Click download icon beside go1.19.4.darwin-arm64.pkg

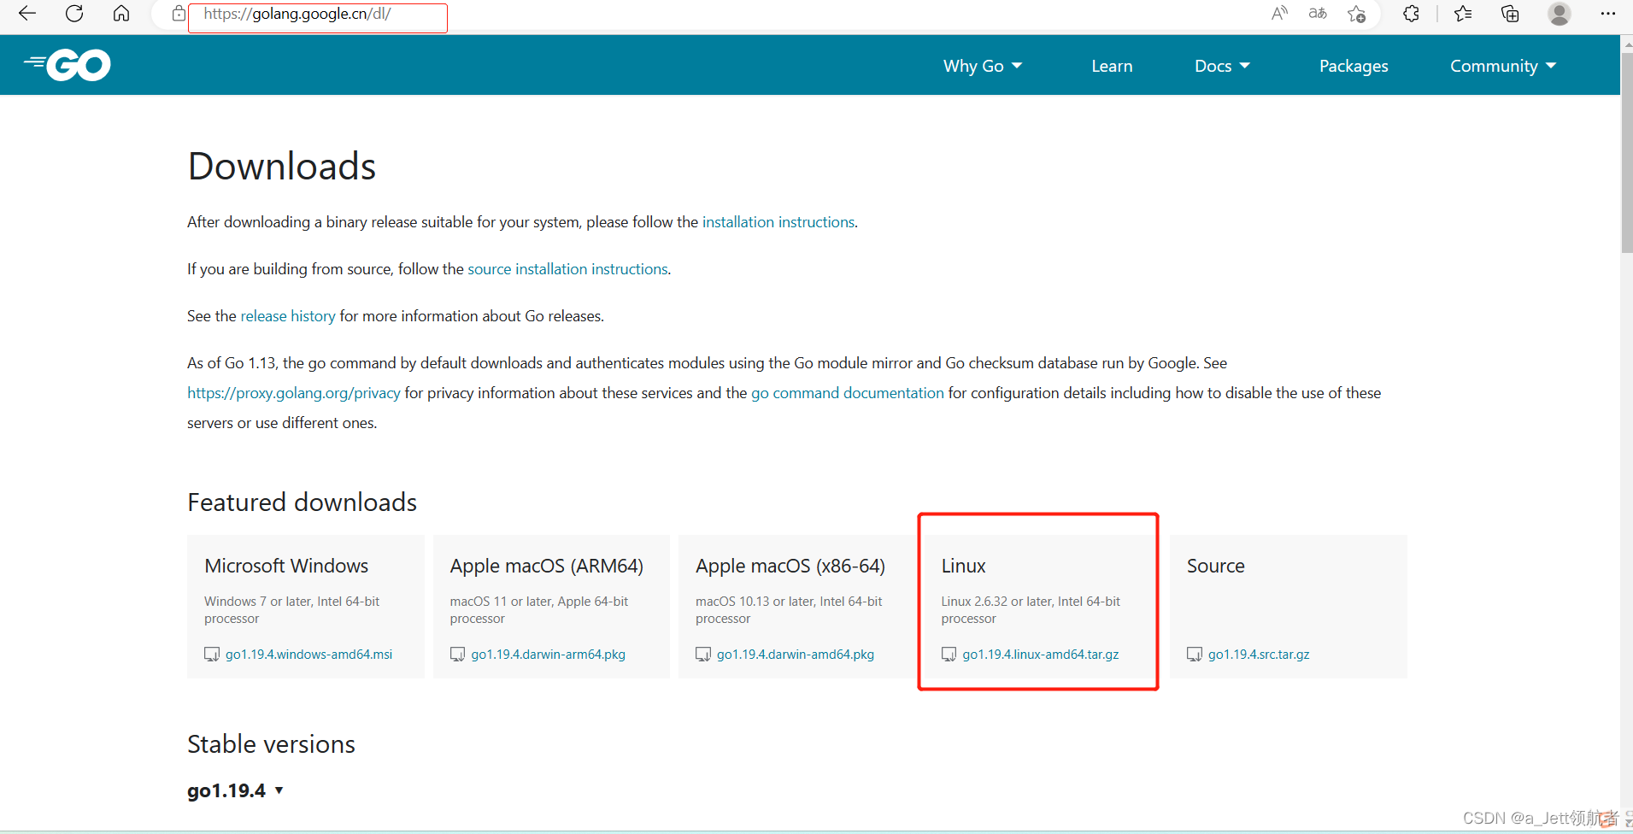[x=457, y=655]
